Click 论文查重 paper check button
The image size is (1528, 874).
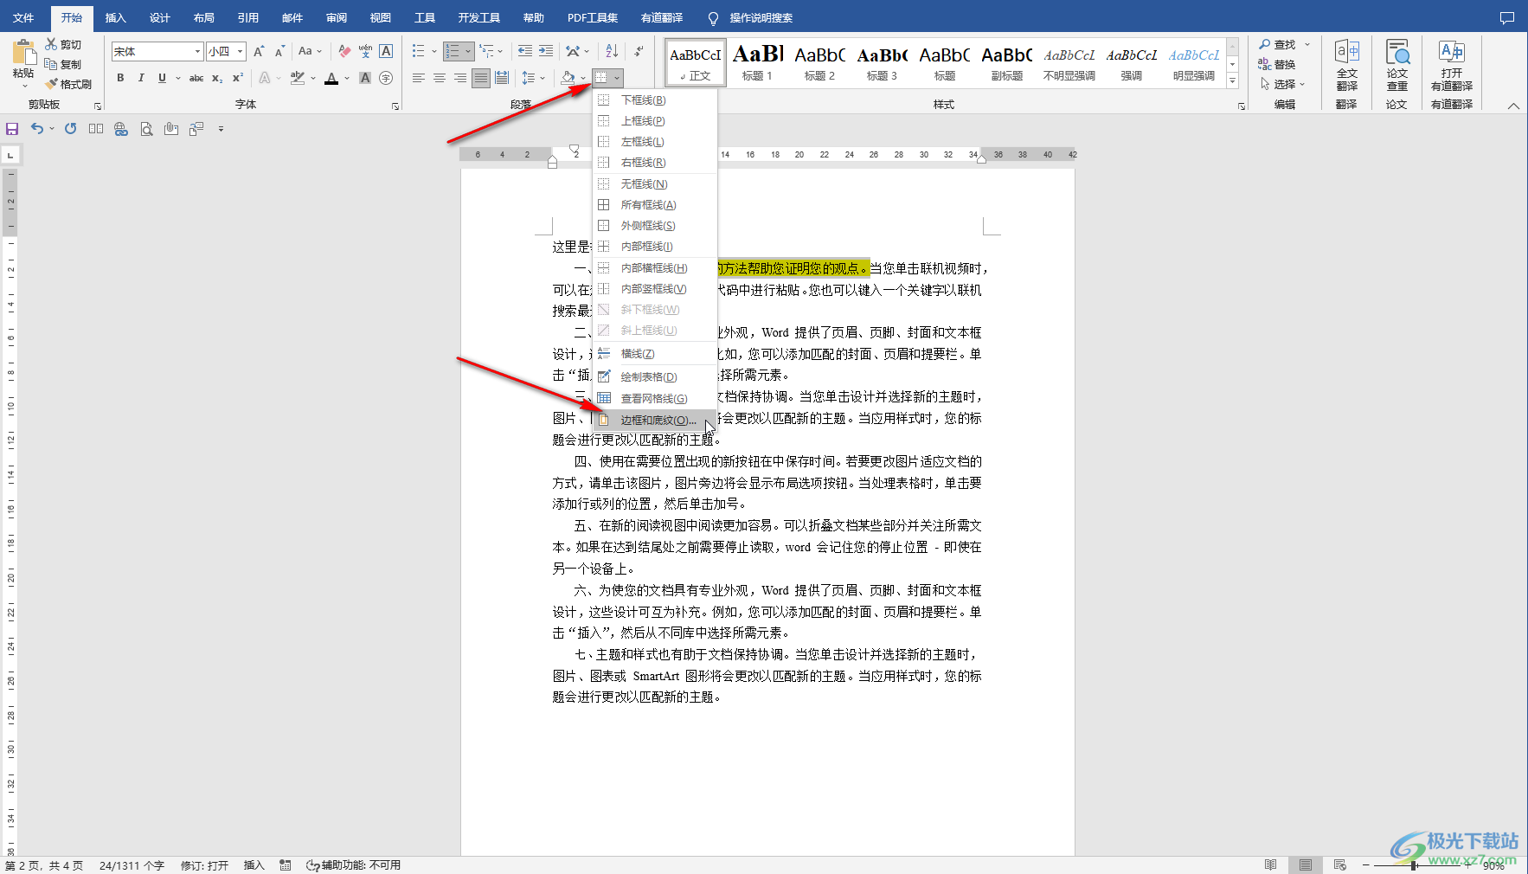click(1397, 65)
